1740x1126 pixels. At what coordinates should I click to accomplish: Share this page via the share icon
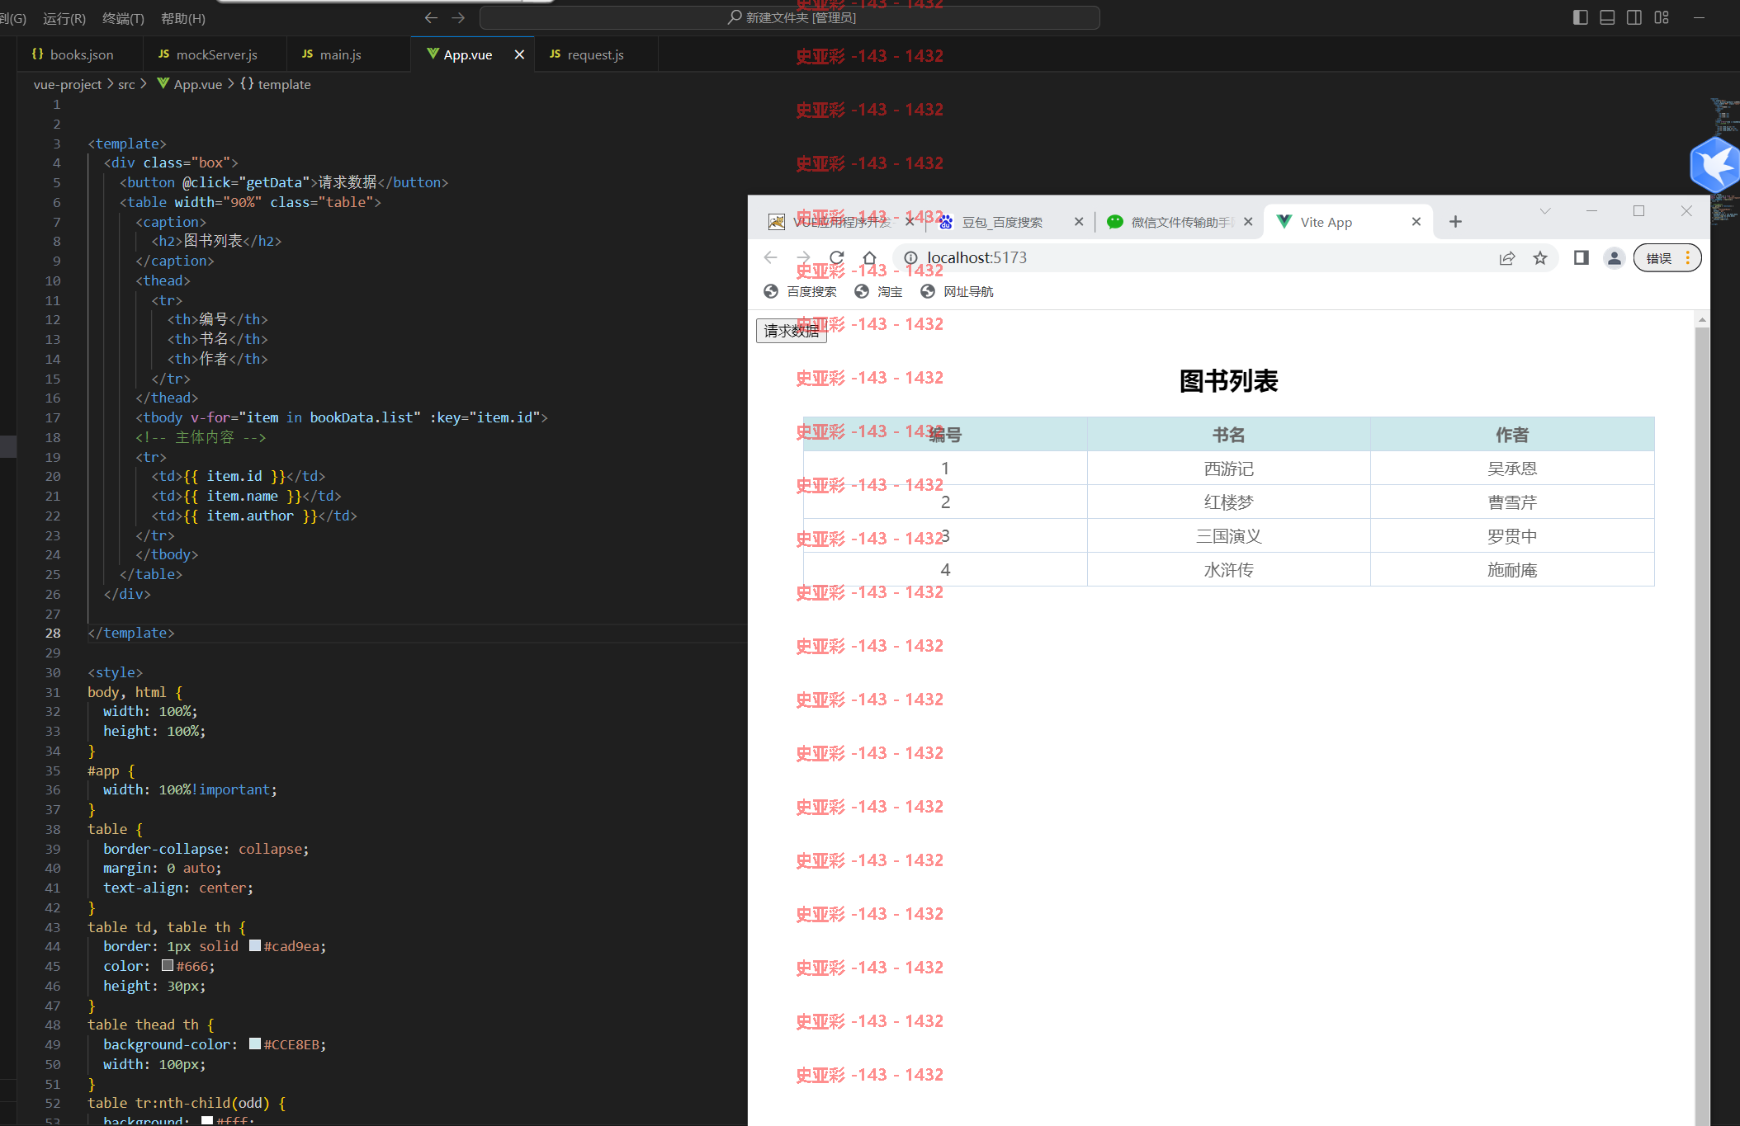(1507, 258)
